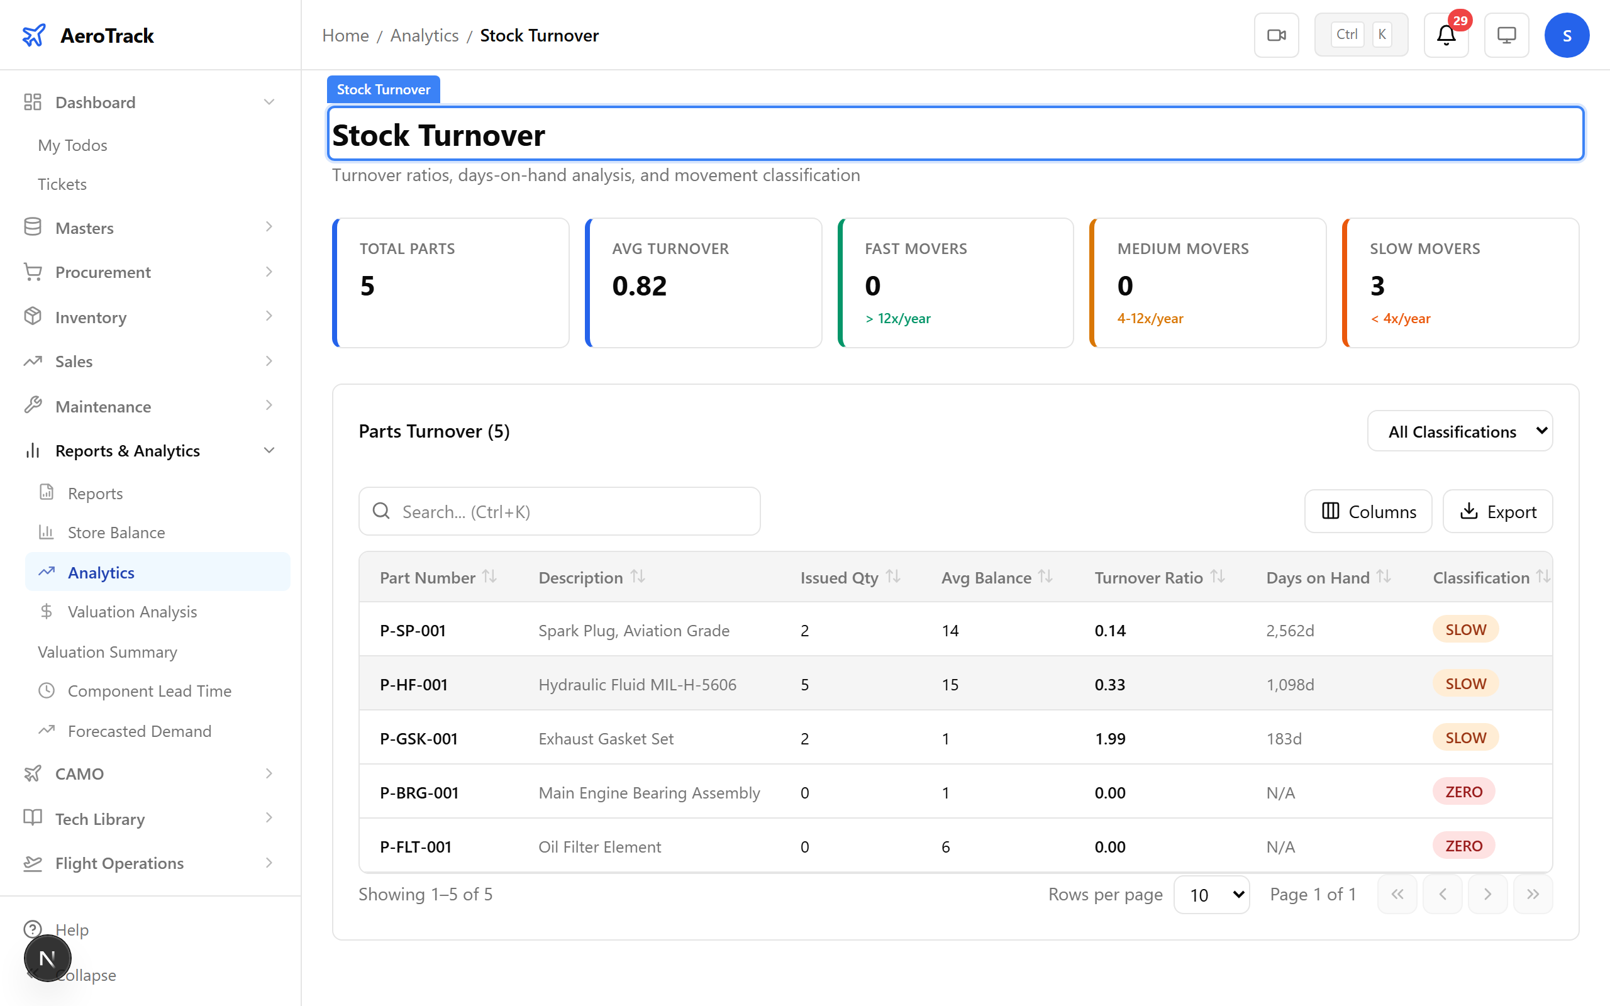Click the AeroTrack airplane logo
The image size is (1610, 1006).
click(34, 35)
